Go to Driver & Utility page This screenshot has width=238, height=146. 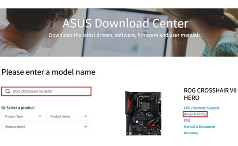click(x=195, y=114)
